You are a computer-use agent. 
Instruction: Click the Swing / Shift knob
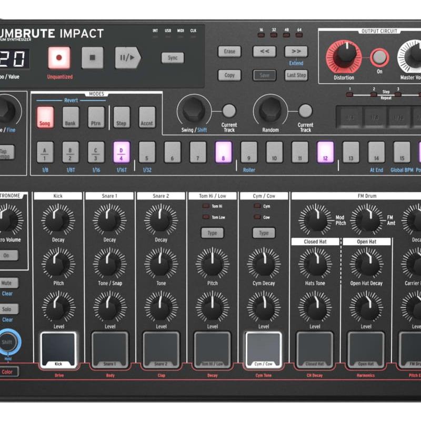[x=194, y=111]
